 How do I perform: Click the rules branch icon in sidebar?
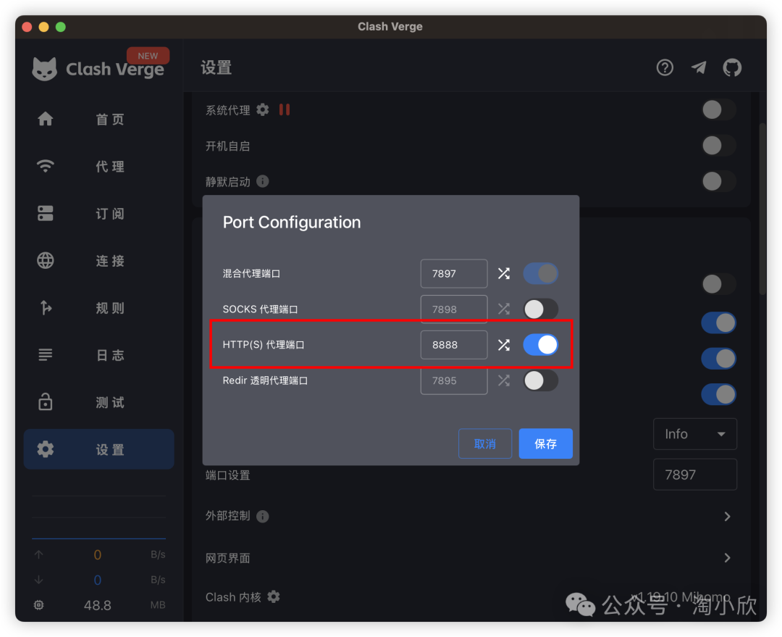coord(46,307)
